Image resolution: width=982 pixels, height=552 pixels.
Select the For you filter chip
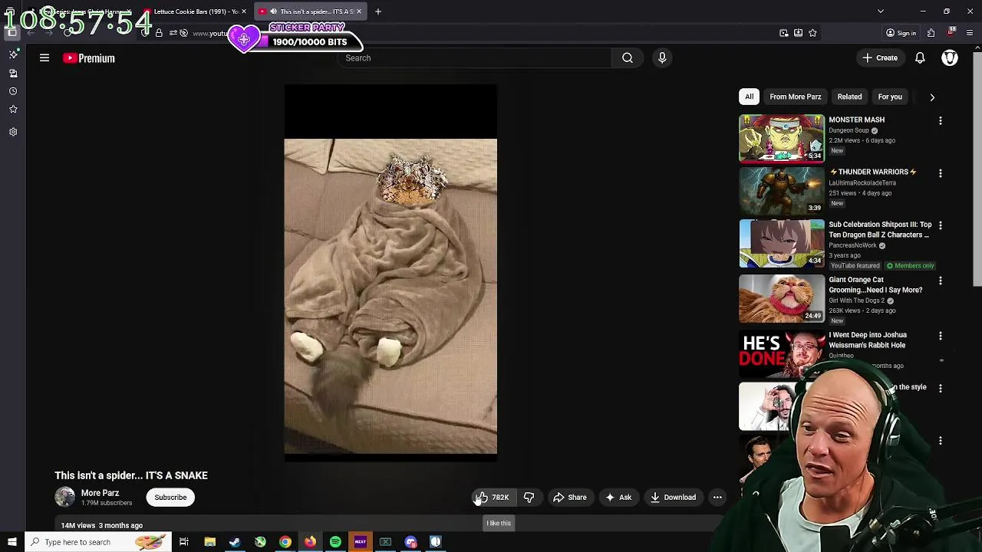click(890, 97)
